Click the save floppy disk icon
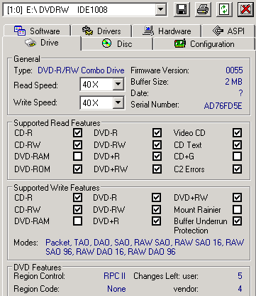This screenshot has width=256, height=296. 182,9
